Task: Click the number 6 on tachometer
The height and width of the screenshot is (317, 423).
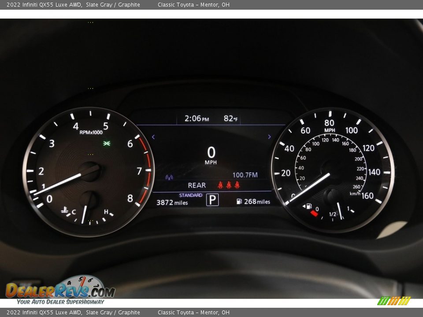Action: pos(130,144)
